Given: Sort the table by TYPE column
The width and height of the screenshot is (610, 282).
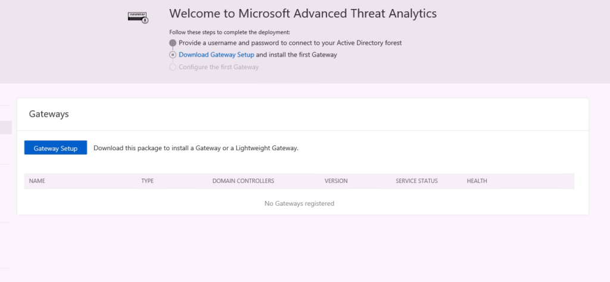Looking at the screenshot, I should tap(148, 181).
